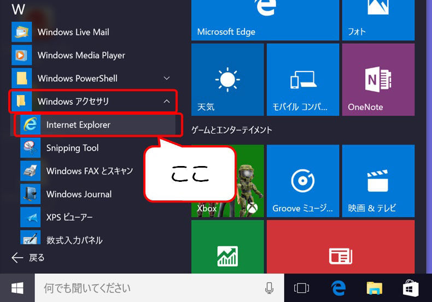
Task: Open the Microsoft Edge tile
Action: 265,20
